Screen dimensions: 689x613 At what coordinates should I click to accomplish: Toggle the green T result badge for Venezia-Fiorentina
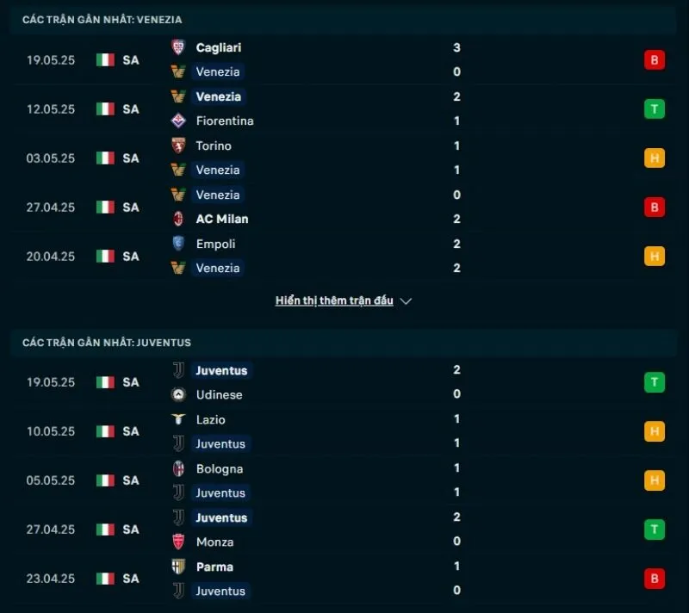pos(655,109)
